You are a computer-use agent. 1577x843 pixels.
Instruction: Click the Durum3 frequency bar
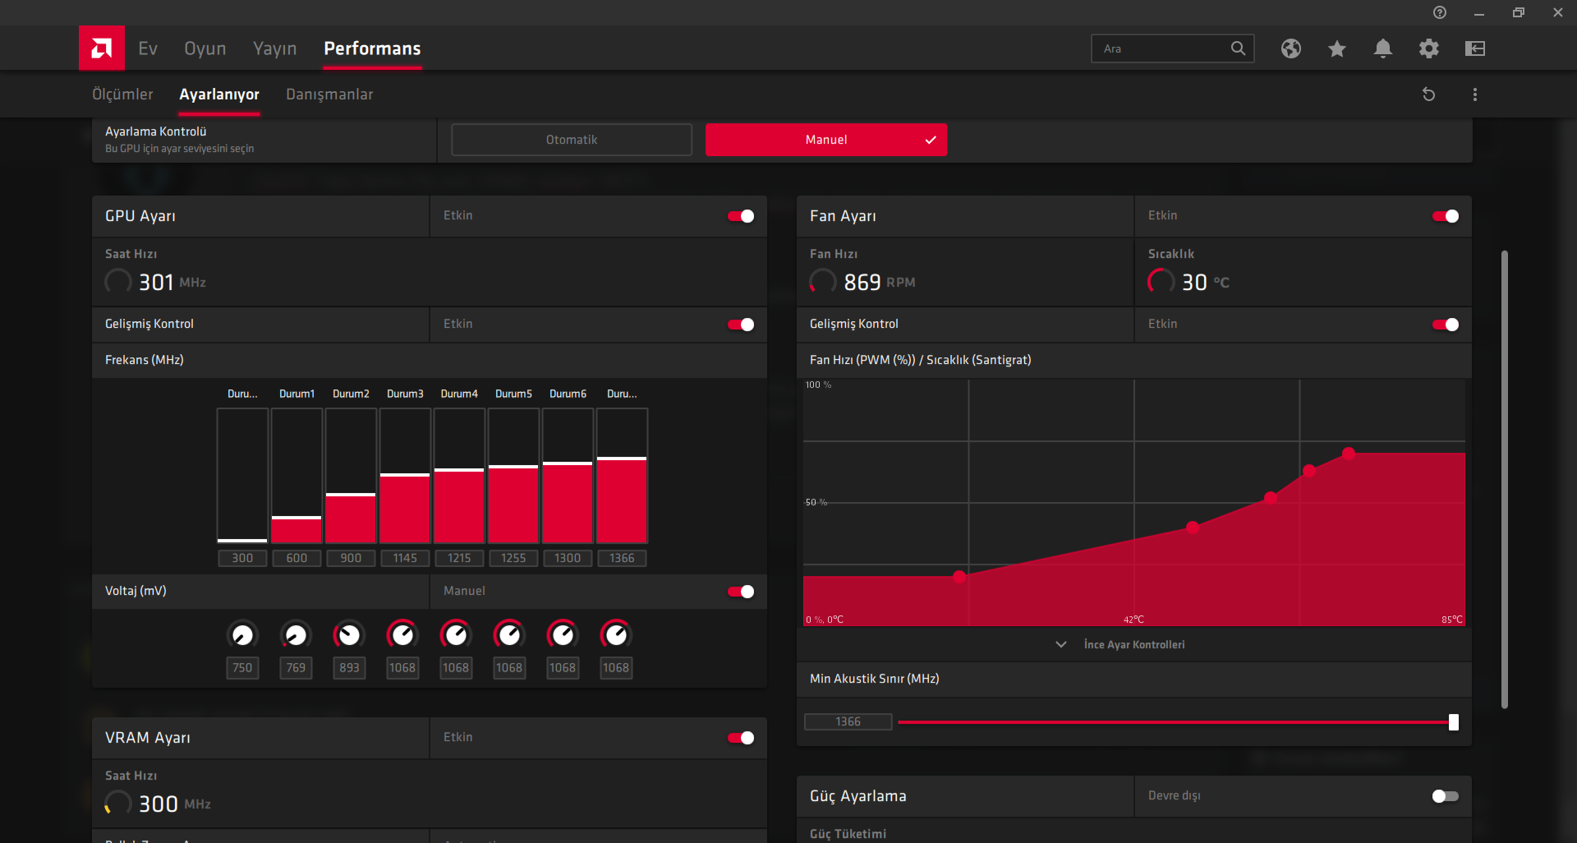[405, 476]
